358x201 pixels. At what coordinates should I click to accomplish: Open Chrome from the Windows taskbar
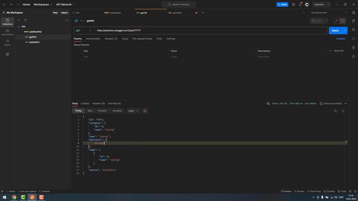(x=14, y=197)
